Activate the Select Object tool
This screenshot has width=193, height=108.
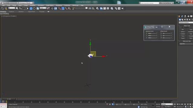[x=17, y=8]
